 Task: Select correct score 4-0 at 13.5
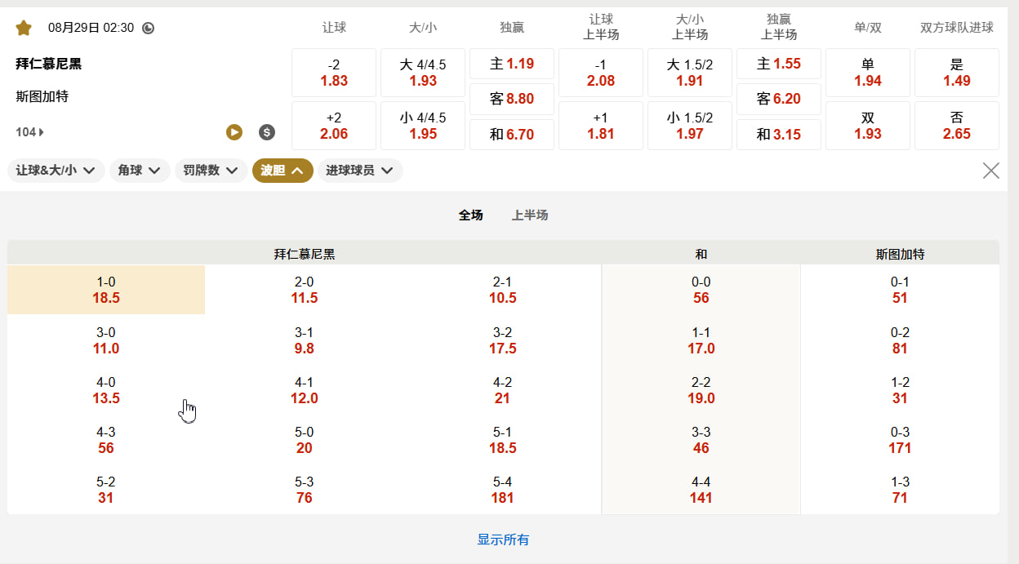coord(106,390)
